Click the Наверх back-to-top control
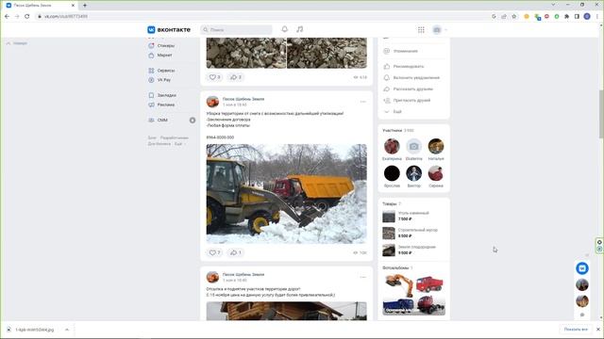Screen dimensions: 604x339 tap(17, 43)
